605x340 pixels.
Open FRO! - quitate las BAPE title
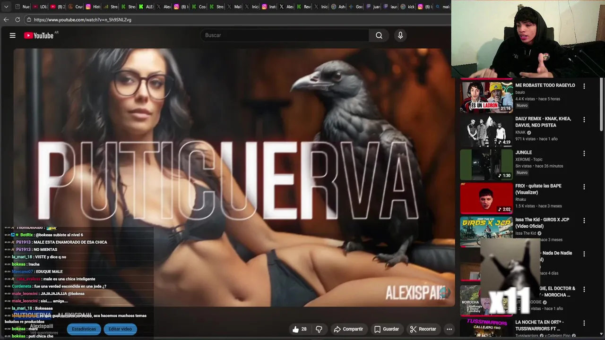(538, 189)
